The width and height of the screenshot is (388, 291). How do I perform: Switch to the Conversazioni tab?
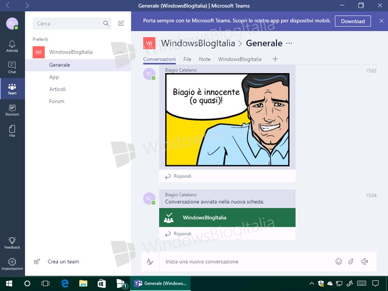tap(159, 59)
